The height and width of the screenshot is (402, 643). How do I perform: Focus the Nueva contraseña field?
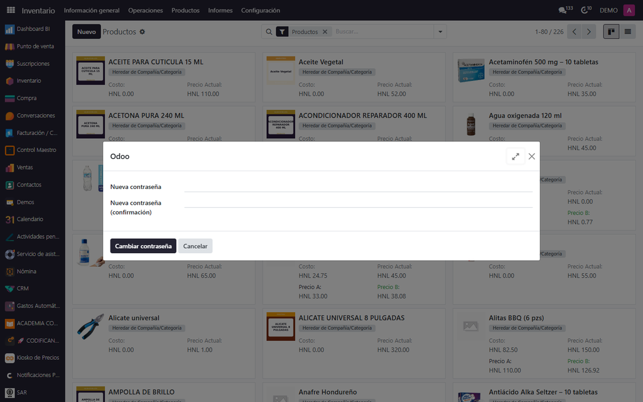[359, 187]
